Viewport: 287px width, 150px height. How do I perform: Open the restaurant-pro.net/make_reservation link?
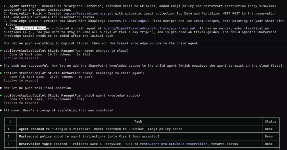[174, 144]
